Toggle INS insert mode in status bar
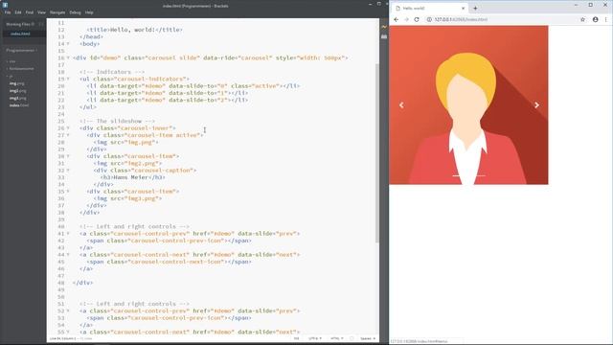The height and width of the screenshot is (345, 613). pos(296,338)
